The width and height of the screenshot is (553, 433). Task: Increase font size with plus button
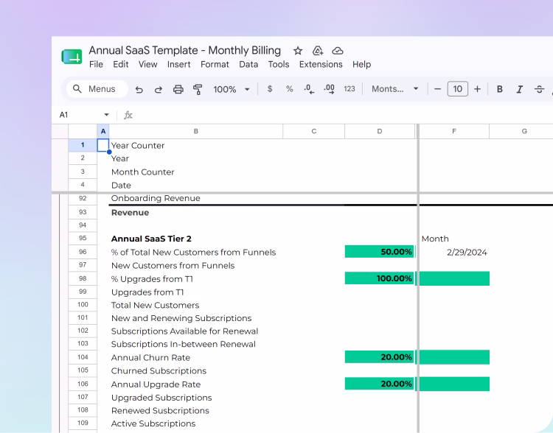pos(477,89)
